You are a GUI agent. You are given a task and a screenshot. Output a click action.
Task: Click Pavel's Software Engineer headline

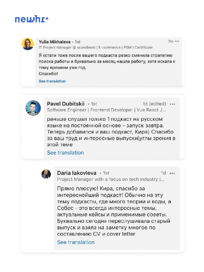[x=106, y=110]
